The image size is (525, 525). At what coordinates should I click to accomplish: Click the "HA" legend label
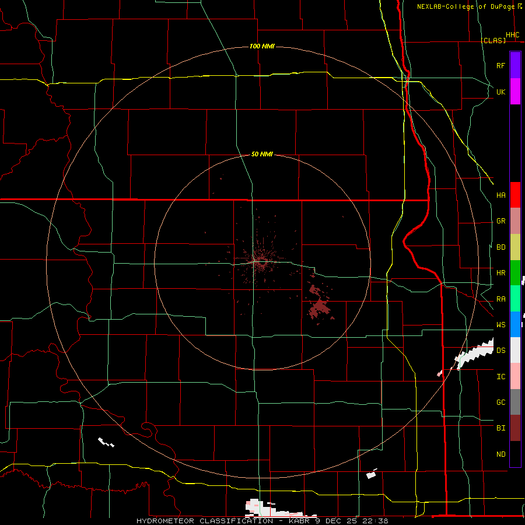click(501, 195)
